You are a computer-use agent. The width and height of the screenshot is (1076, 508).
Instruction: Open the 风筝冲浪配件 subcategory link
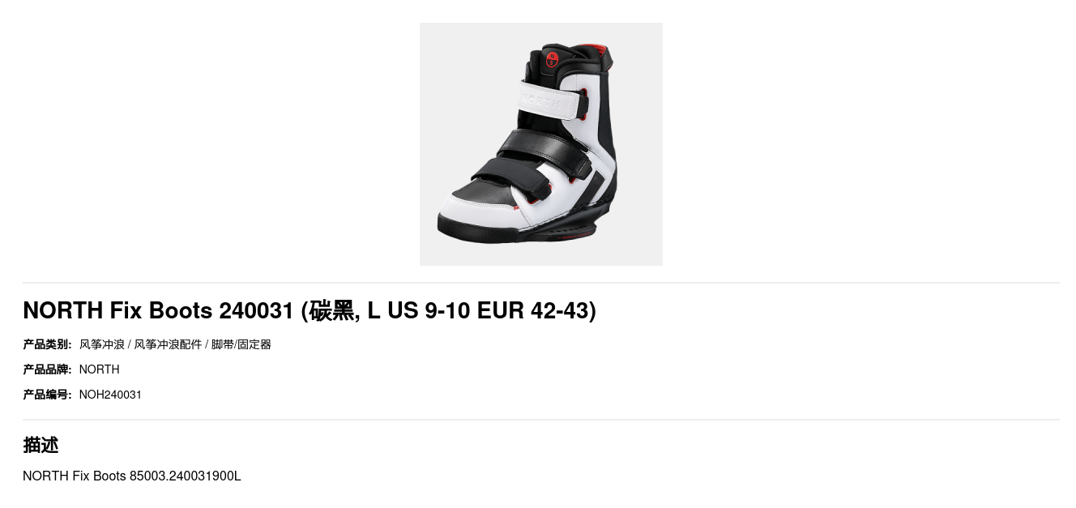(168, 344)
